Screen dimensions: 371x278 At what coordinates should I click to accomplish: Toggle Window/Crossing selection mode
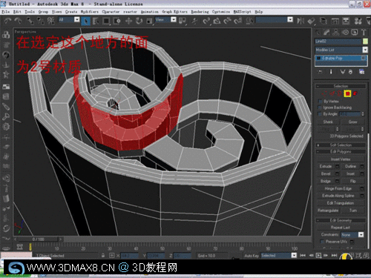pos(116,21)
